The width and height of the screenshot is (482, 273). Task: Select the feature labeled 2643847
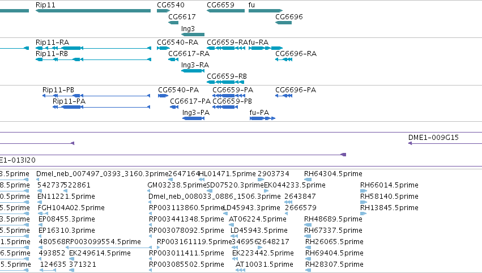point(300,197)
